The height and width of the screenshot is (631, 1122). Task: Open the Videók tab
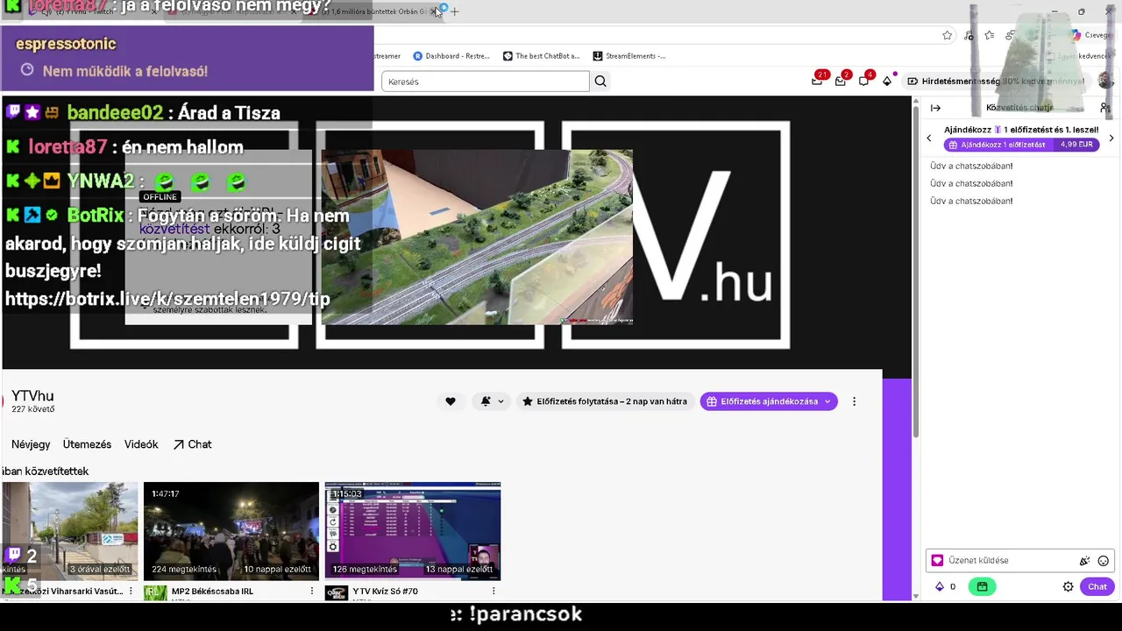point(141,444)
